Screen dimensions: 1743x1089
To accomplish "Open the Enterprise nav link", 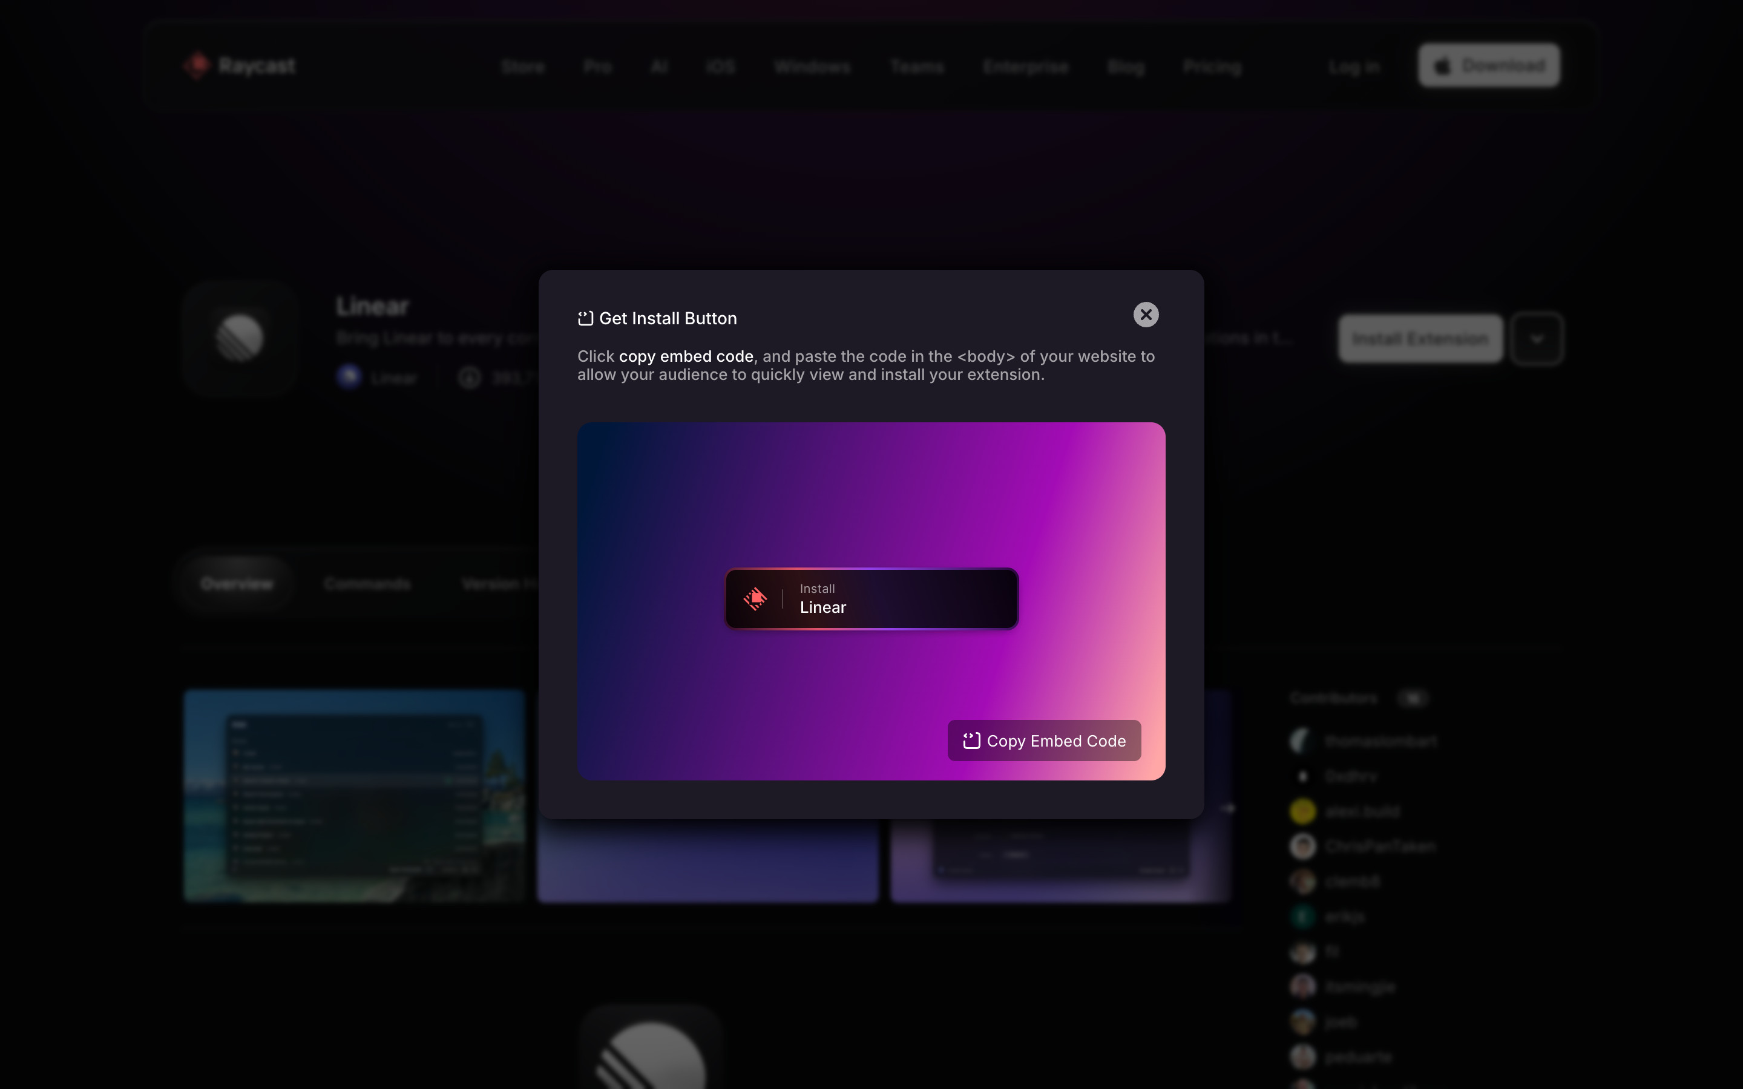I will [x=1026, y=67].
